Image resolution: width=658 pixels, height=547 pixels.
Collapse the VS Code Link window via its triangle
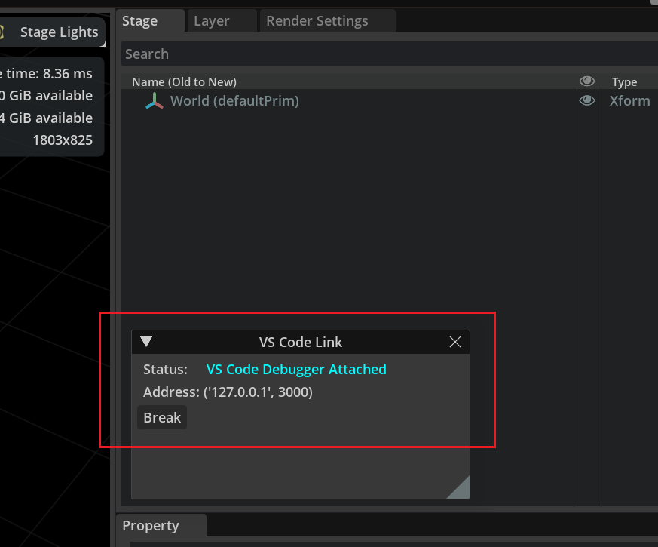tap(146, 341)
